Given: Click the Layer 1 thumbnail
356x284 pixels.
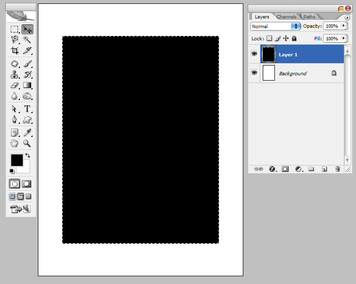Looking at the screenshot, I should click(269, 54).
